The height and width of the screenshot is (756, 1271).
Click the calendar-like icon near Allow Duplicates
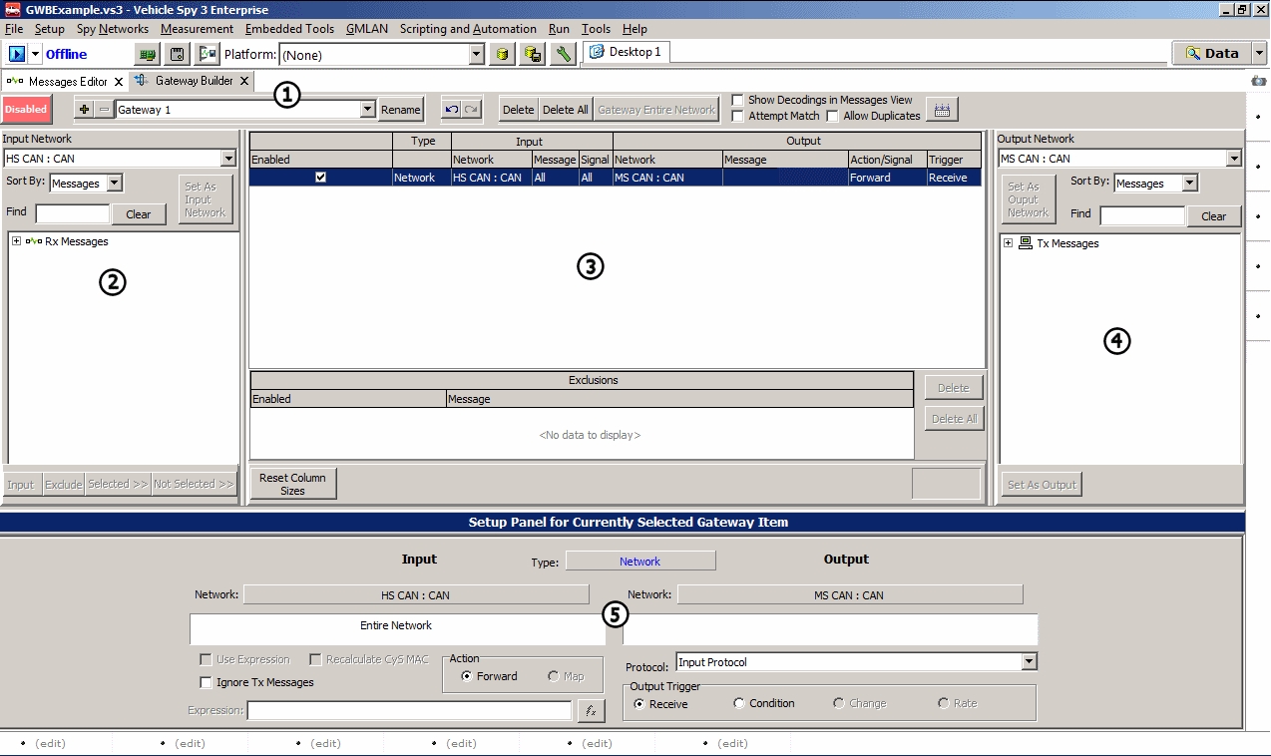[941, 110]
